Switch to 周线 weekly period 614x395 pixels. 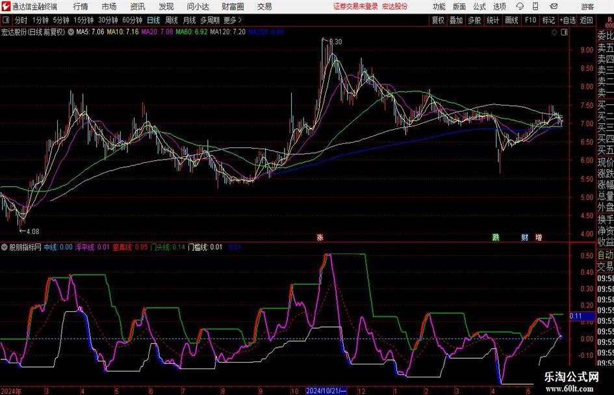tap(171, 20)
